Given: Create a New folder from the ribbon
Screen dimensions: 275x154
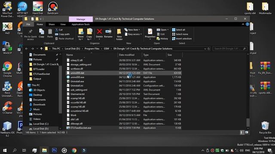Looking at the screenshot, I should (119, 34).
